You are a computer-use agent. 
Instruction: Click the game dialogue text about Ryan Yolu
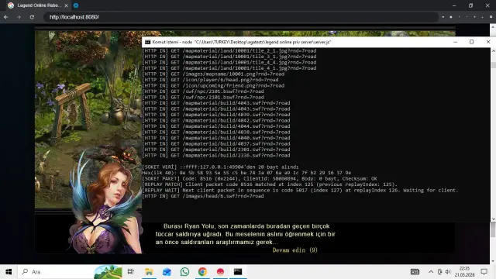pyautogui.click(x=245, y=234)
